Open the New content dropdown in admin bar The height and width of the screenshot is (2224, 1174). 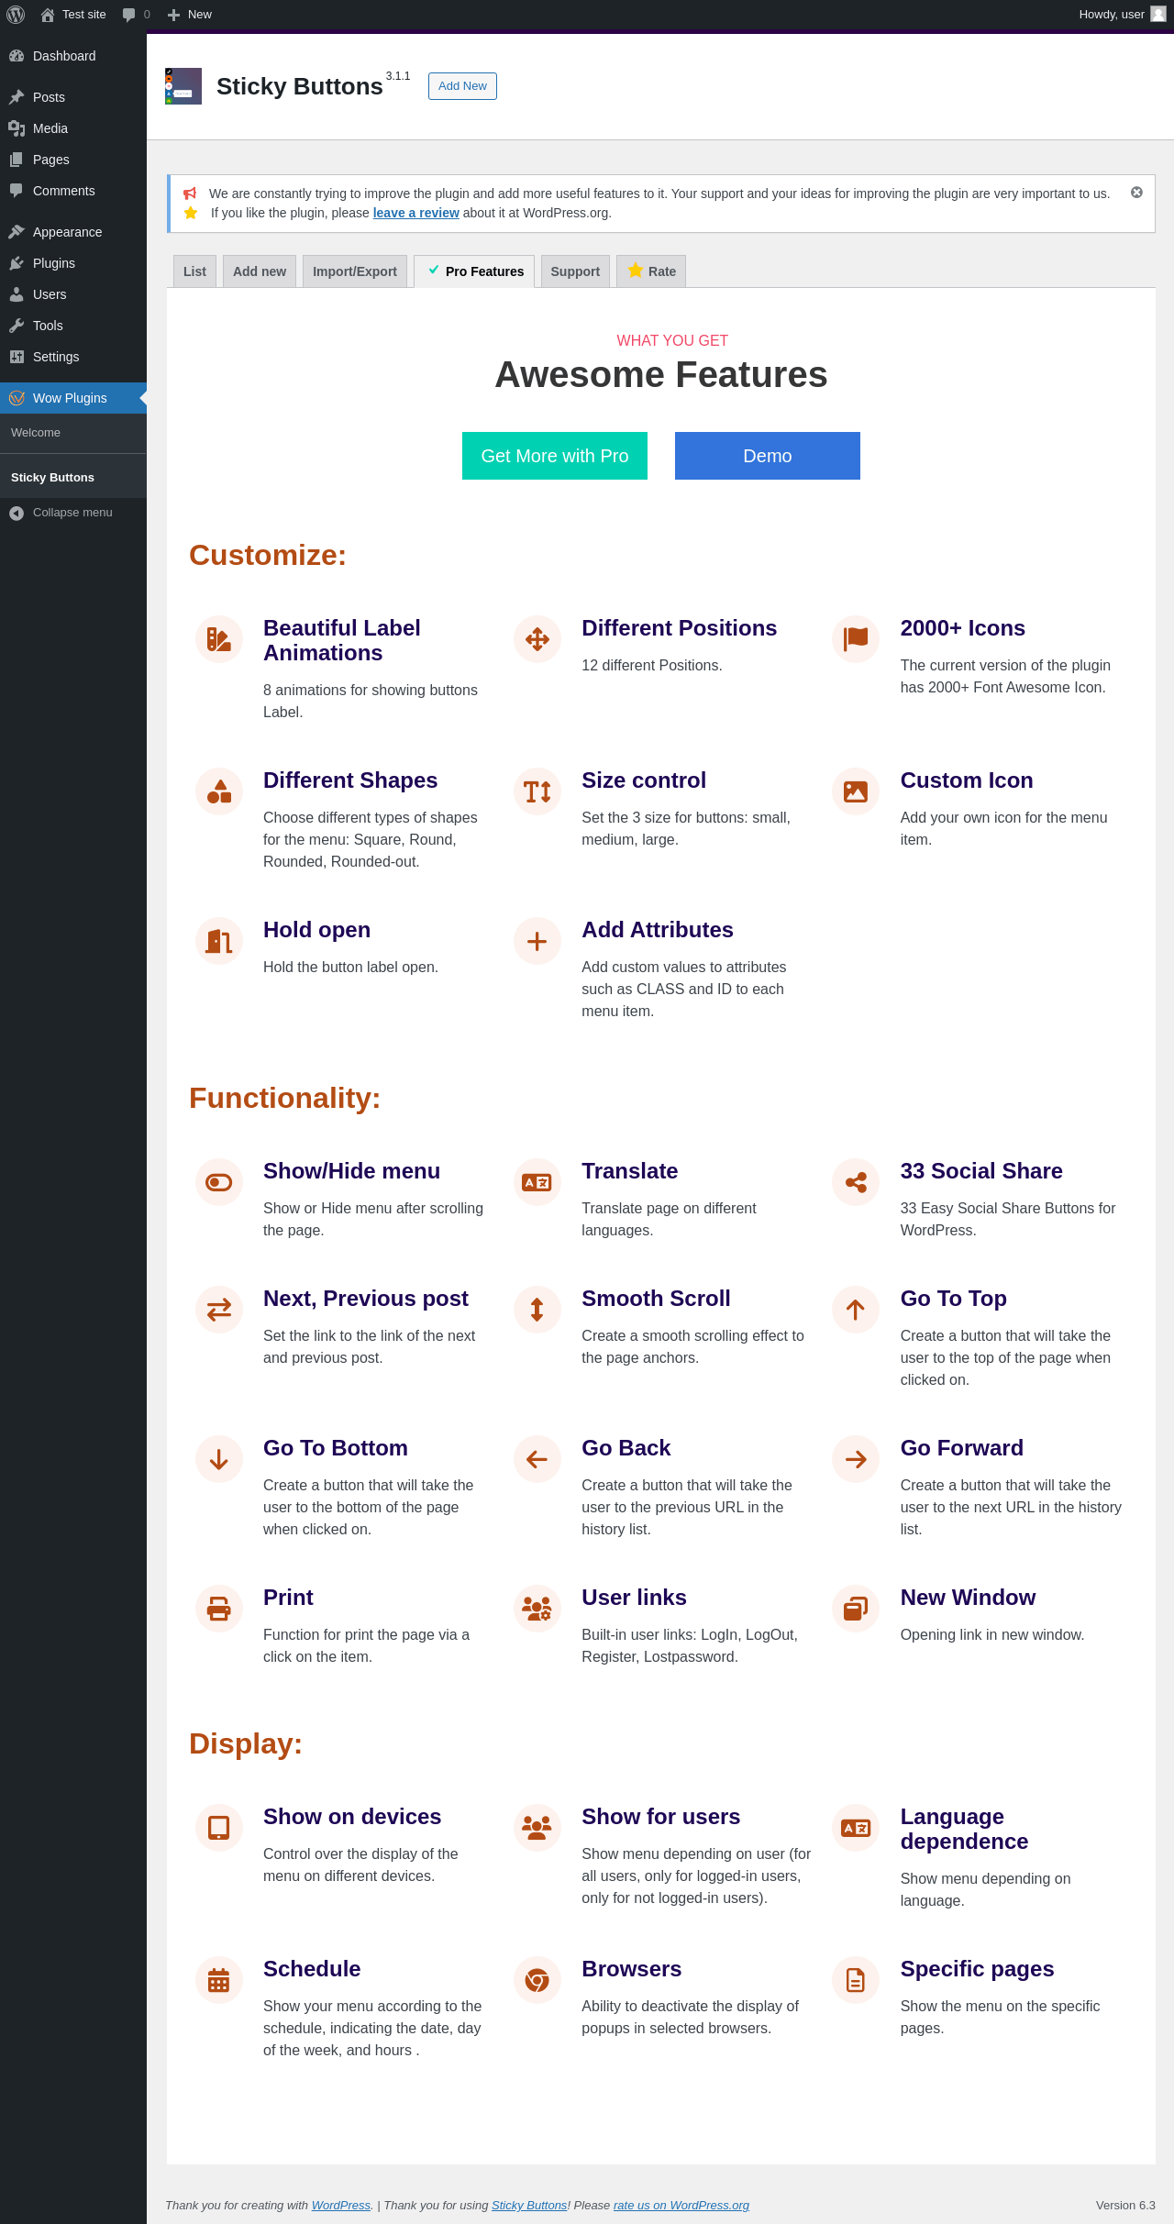190,15
